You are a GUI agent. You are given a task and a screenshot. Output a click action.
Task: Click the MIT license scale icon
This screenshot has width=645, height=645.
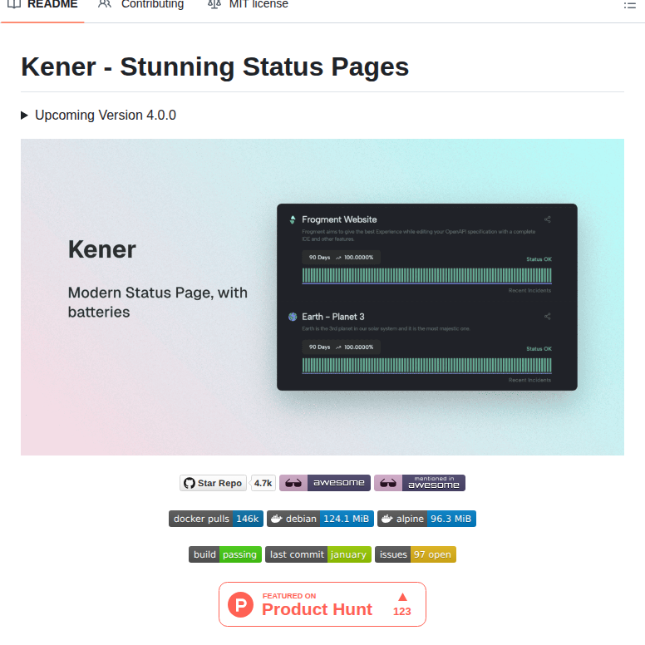pyautogui.click(x=214, y=4)
